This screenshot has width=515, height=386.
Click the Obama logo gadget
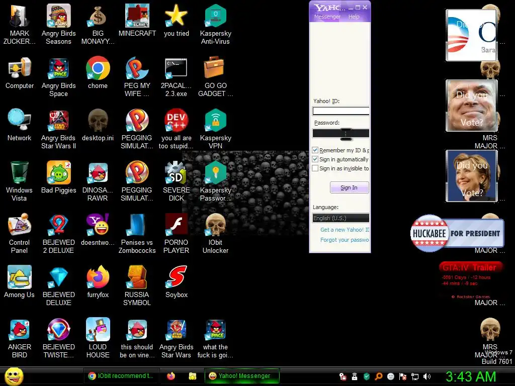472,35
